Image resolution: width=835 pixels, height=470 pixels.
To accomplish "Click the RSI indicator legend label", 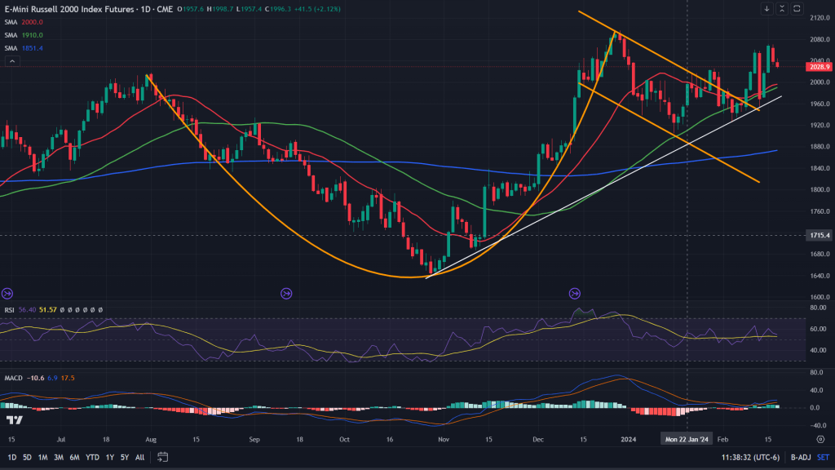I will (x=8, y=310).
